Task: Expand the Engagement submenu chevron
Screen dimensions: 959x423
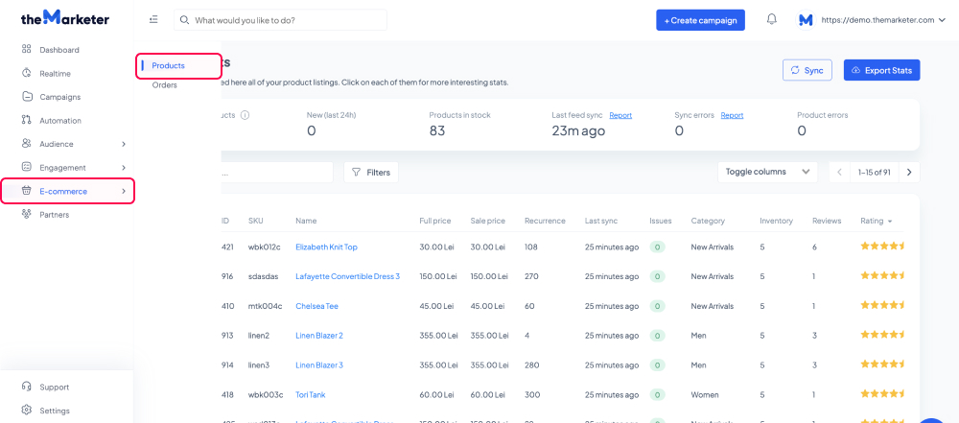Action: tap(124, 168)
